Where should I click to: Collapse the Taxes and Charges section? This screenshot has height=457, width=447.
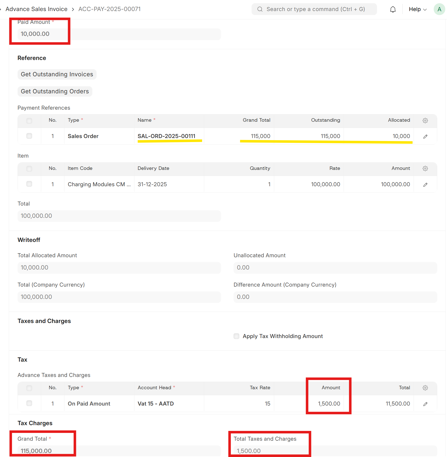[x=44, y=321]
